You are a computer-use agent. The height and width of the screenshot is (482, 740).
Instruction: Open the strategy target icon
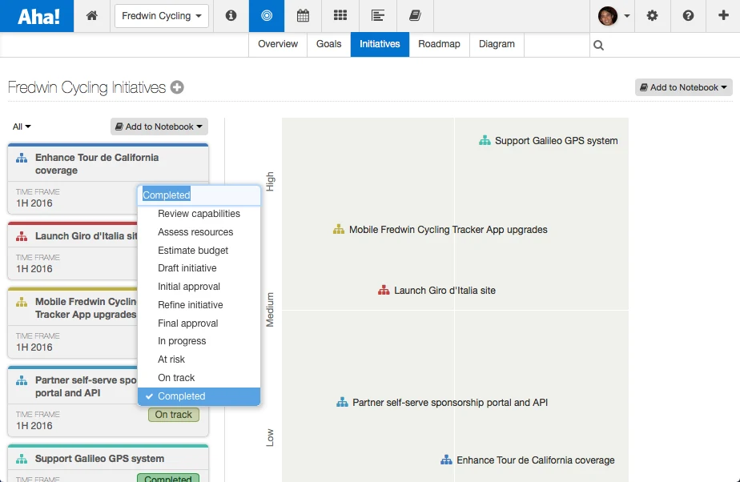(267, 16)
